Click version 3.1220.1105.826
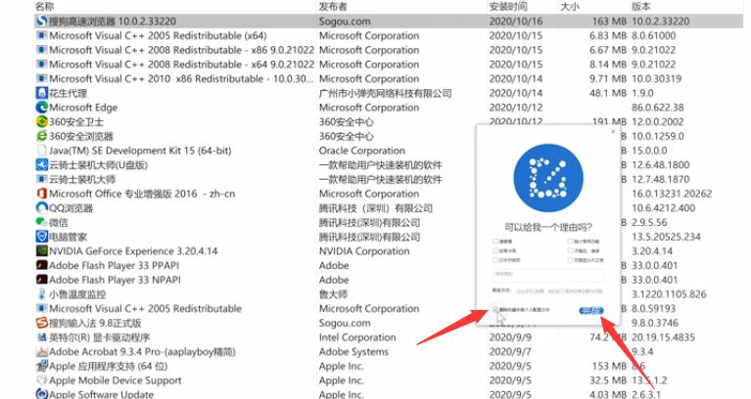 (x=669, y=293)
